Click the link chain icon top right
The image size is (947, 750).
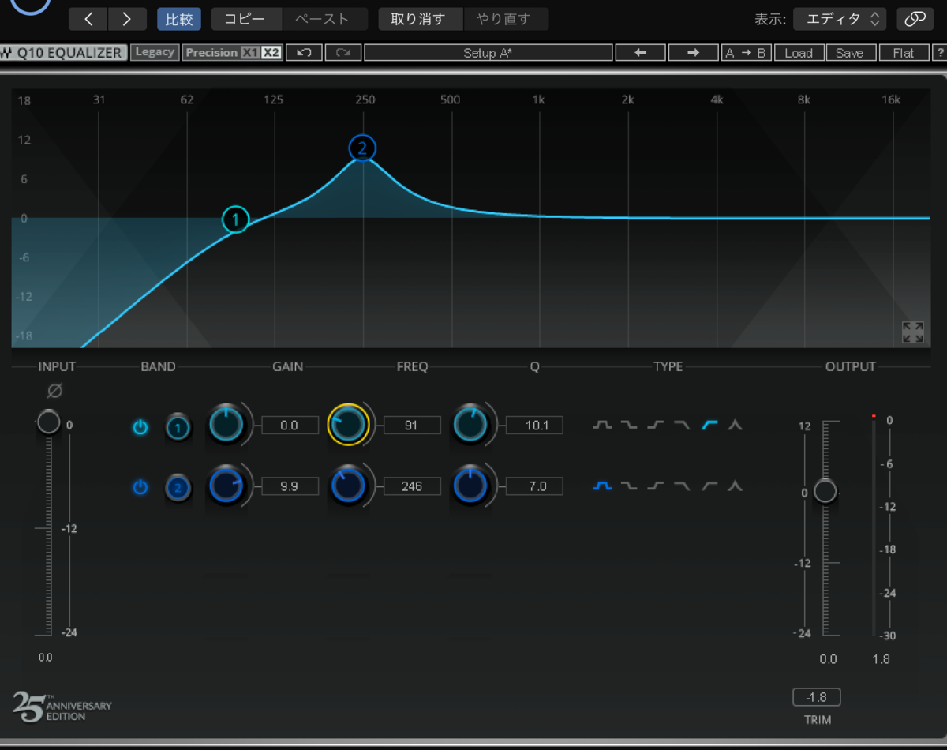pyautogui.click(x=915, y=19)
